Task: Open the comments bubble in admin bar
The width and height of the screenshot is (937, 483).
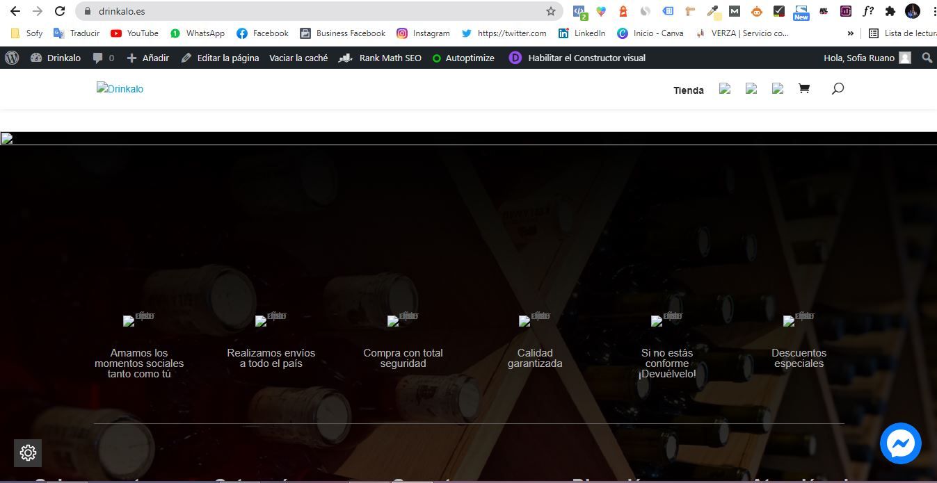Action: (x=103, y=58)
